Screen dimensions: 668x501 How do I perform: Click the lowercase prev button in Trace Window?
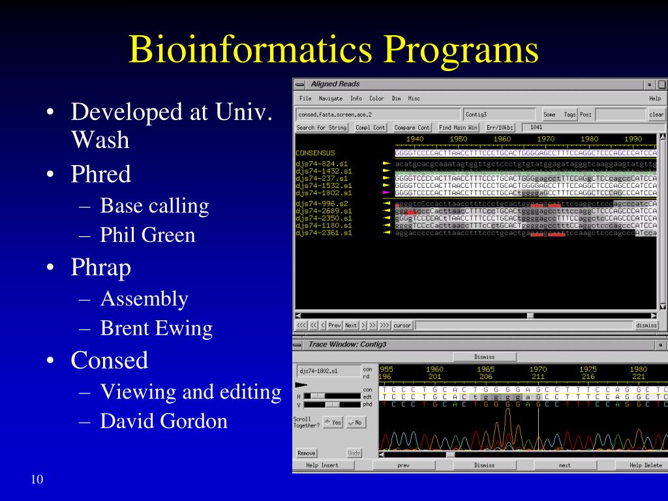pyautogui.click(x=403, y=465)
